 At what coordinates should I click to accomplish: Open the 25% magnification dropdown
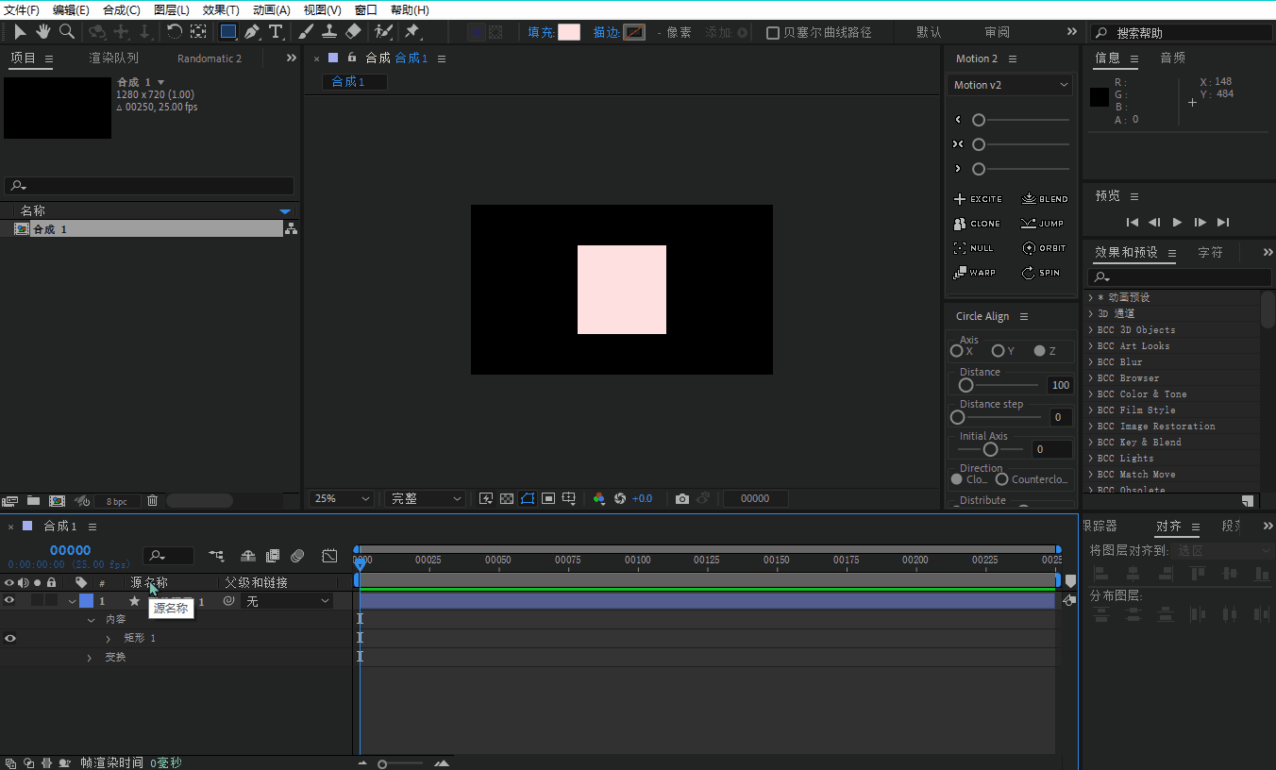(x=343, y=498)
